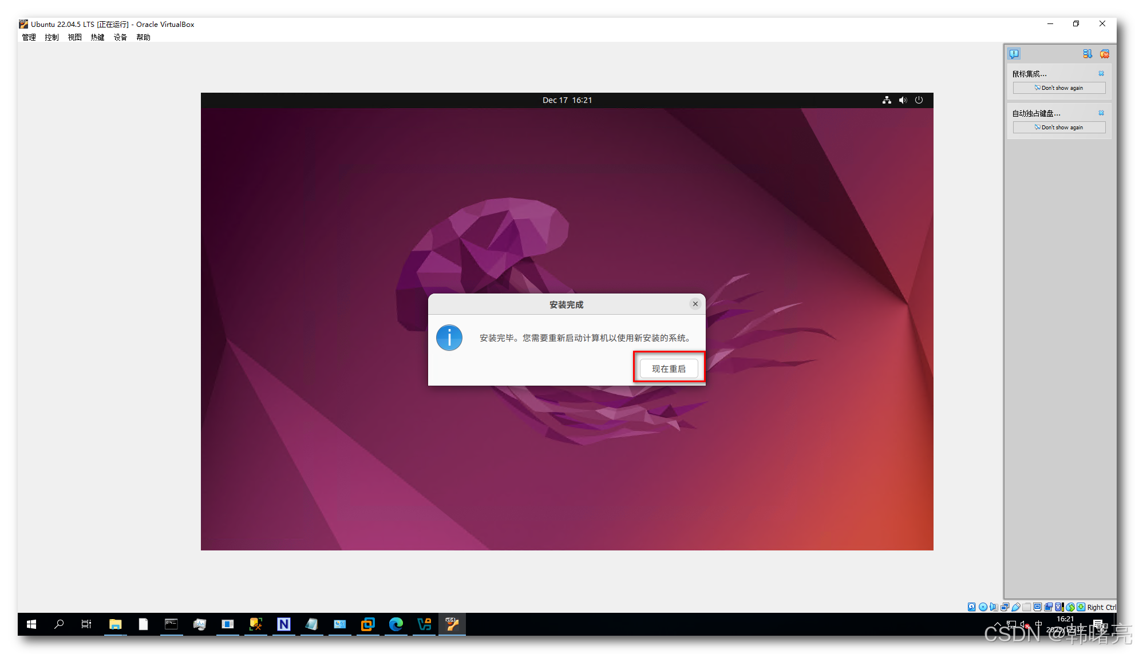The image size is (1135, 654).
Task: Dismiss the 自动独占键盘 notification
Action: point(1101,113)
